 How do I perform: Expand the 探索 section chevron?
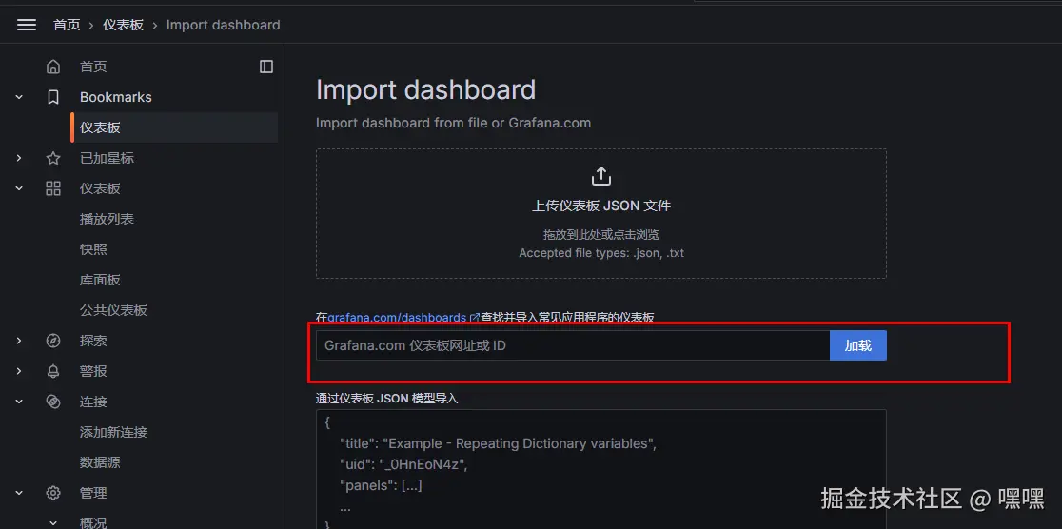point(19,341)
